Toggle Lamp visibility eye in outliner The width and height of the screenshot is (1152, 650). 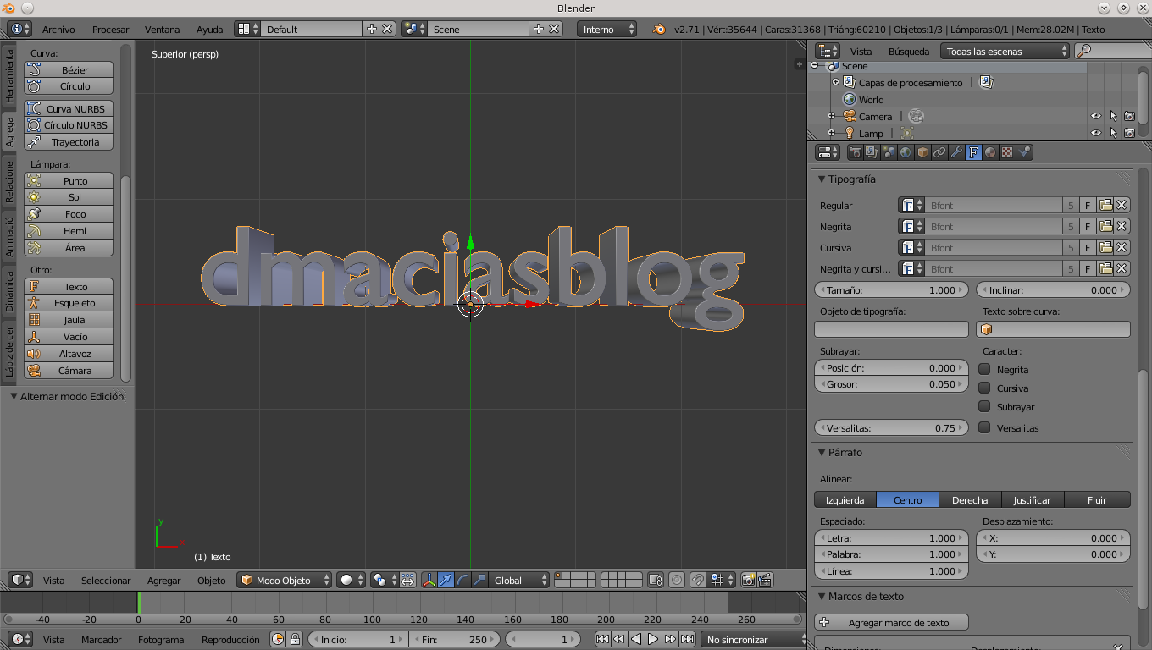point(1096,133)
